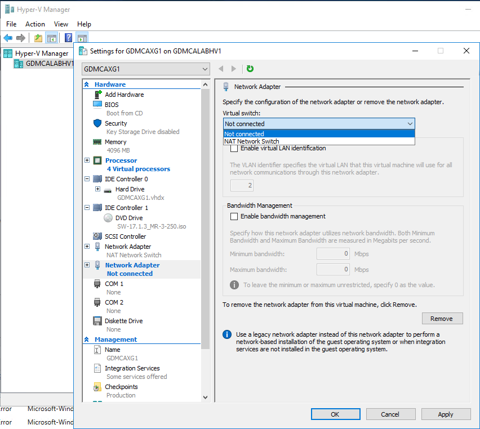Select the Hard Drive icon

click(x=108, y=190)
